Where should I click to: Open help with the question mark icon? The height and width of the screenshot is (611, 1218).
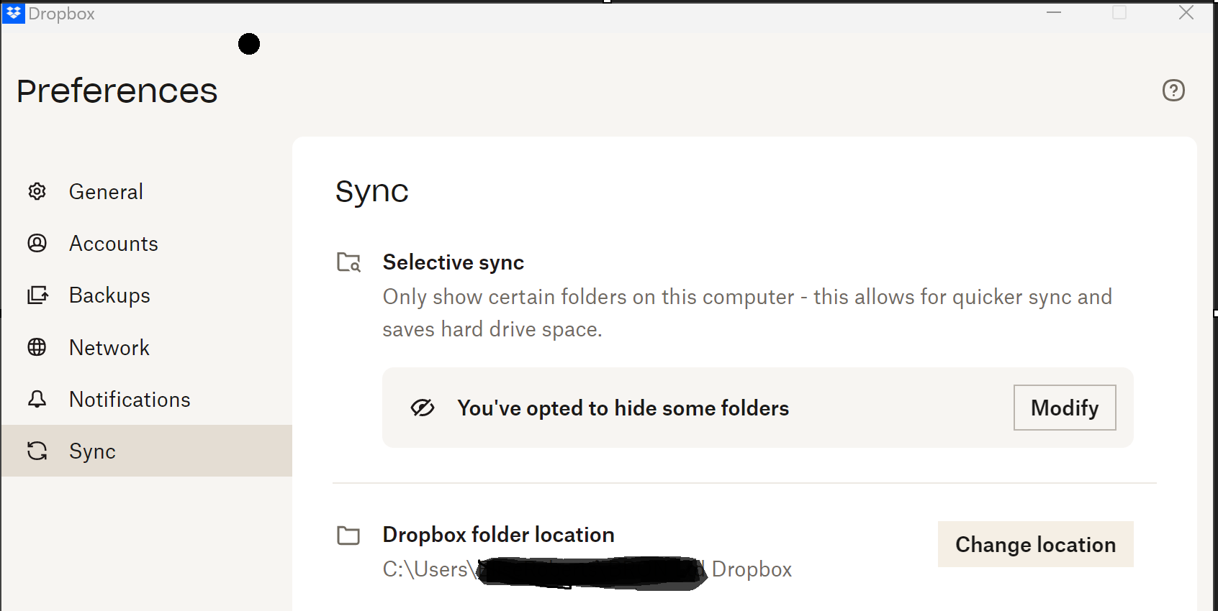(x=1173, y=90)
